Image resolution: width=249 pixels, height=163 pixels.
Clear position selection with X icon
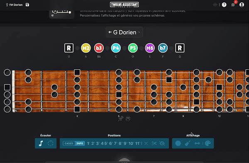pos(146,144)
